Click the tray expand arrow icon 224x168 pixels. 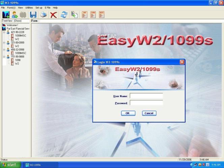(x=192, y=165)
